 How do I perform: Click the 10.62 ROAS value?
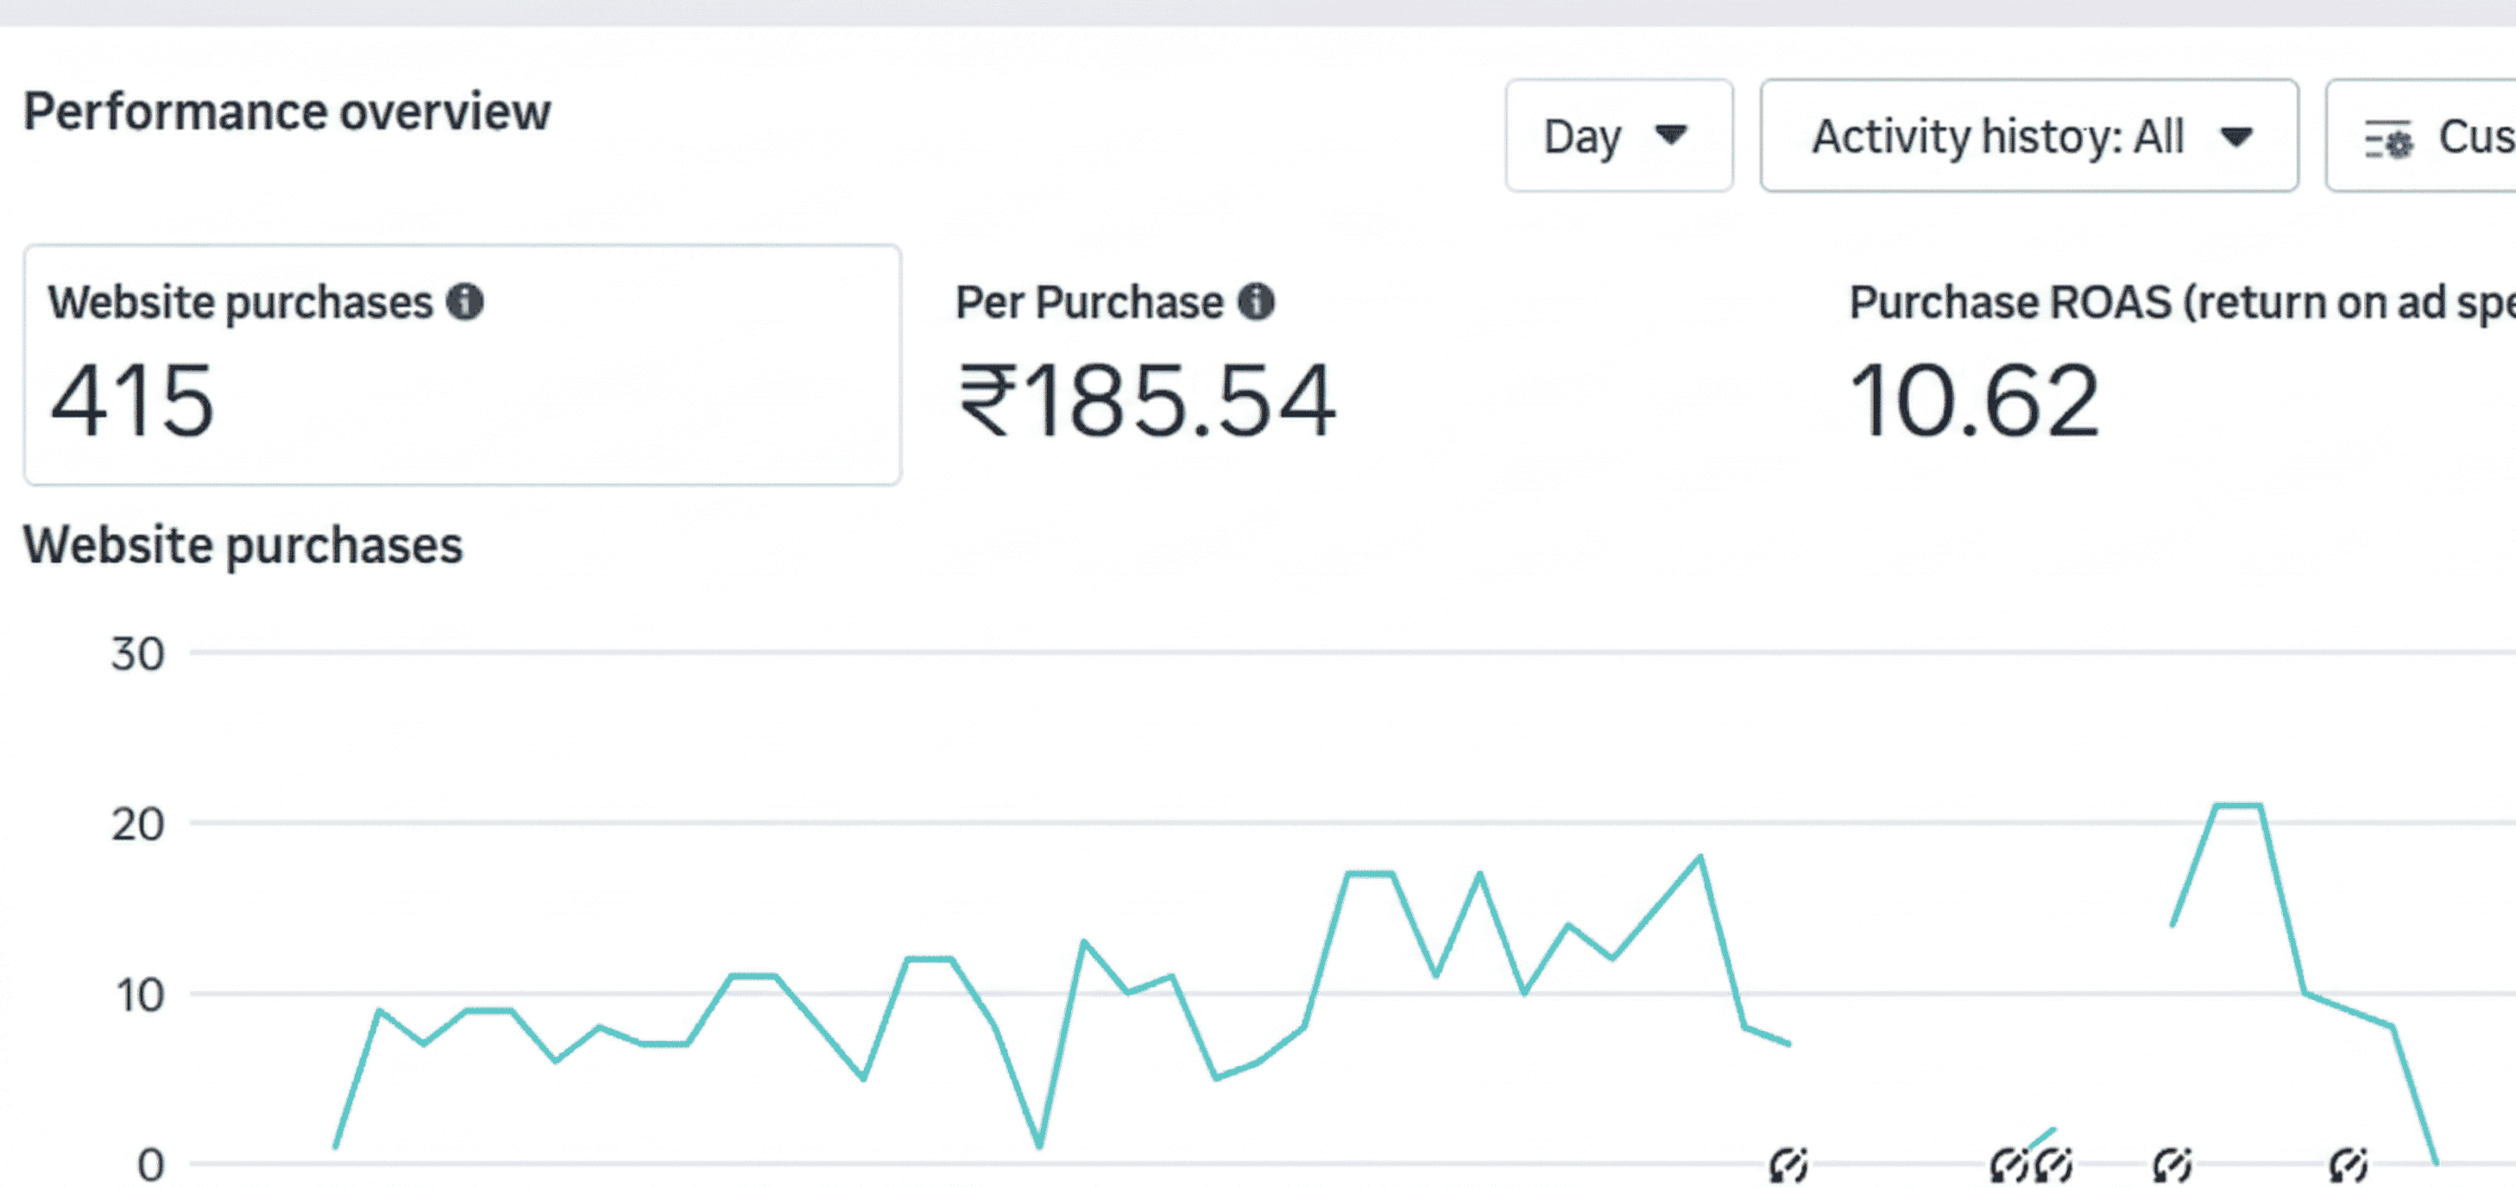pyautogui.click(x=1974, y=400)
